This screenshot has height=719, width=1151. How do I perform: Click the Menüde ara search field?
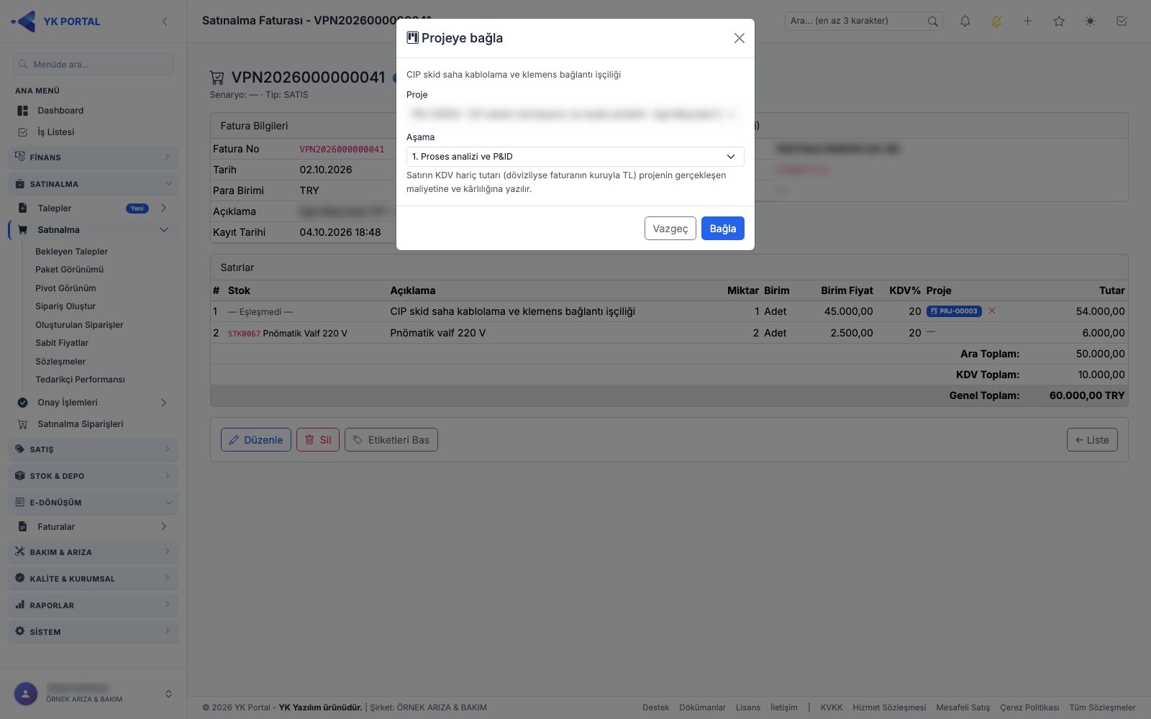coord(94,64)
